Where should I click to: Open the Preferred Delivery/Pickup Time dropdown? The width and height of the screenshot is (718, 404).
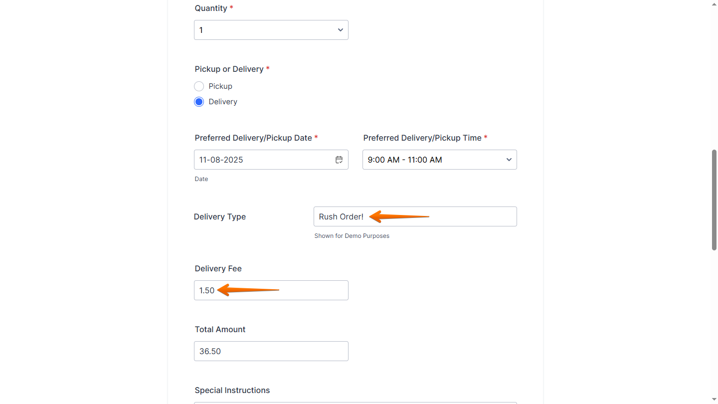coord(439,160)
